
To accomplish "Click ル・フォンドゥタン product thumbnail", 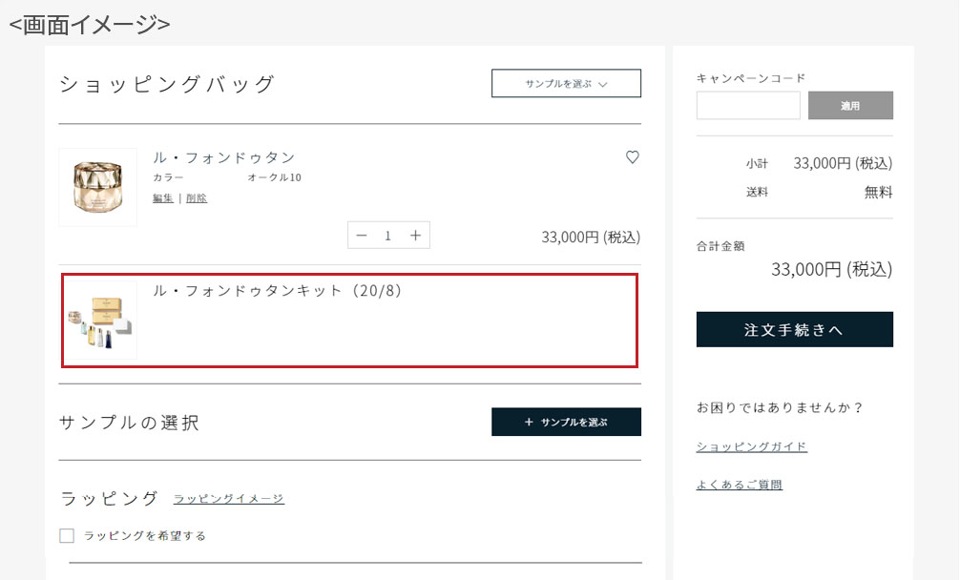I will [98, 187].
